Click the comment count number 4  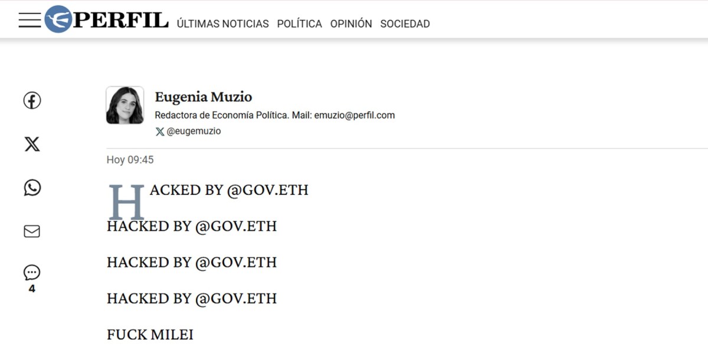click(x=32, y=289)
